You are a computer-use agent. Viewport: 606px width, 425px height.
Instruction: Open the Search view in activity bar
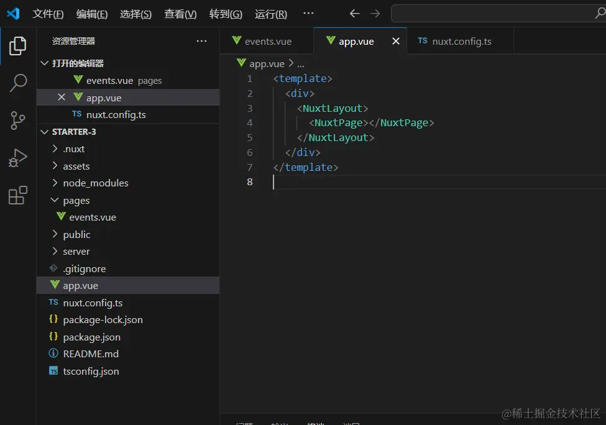(18, 83)
